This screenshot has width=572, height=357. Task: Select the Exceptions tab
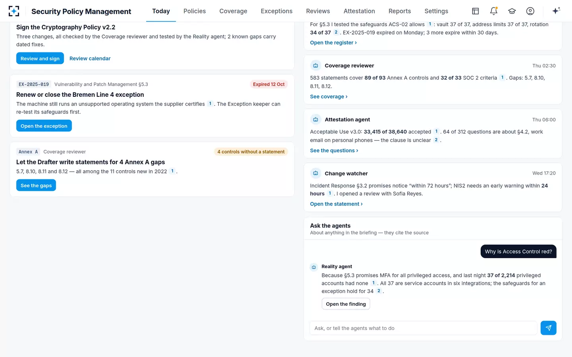click(276, 11)
